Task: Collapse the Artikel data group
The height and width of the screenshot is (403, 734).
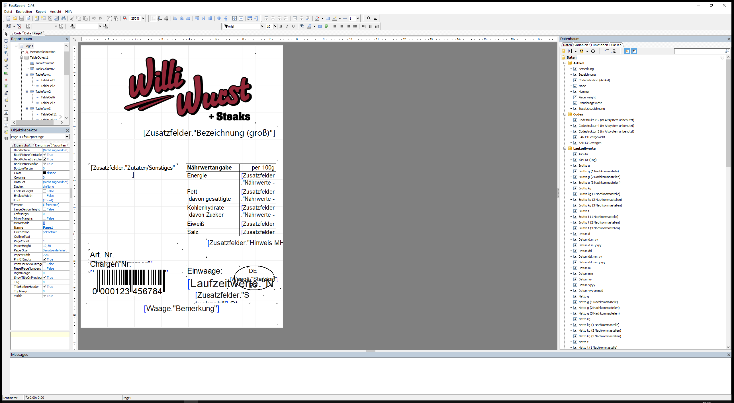Action: 565,63
